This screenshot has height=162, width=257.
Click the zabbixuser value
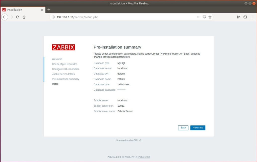point(123,85)
